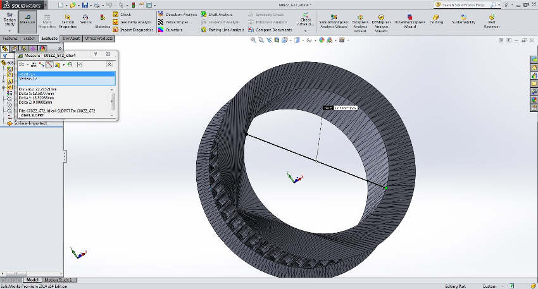The width and height of the screenshot is (538, 289).
Task: Open Geometry Analysis
Action: 132,22
